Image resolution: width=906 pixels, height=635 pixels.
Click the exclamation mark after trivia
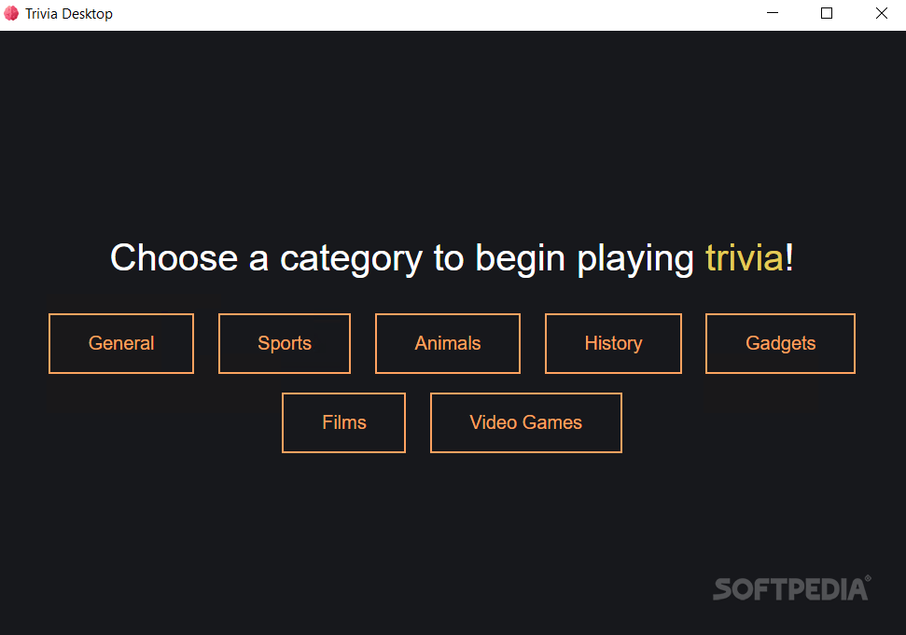[x=789, y=257]
